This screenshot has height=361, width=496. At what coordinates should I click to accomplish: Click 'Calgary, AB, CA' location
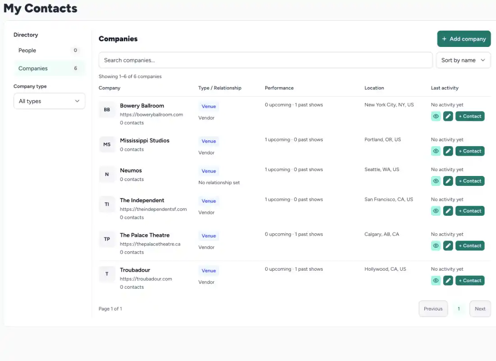[381, 234]
